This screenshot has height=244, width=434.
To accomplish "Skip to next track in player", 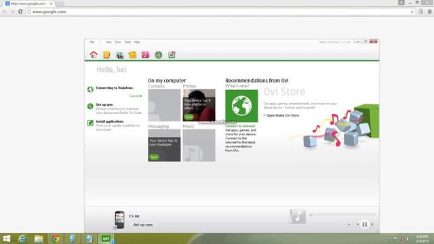I will tap(372, 224).
